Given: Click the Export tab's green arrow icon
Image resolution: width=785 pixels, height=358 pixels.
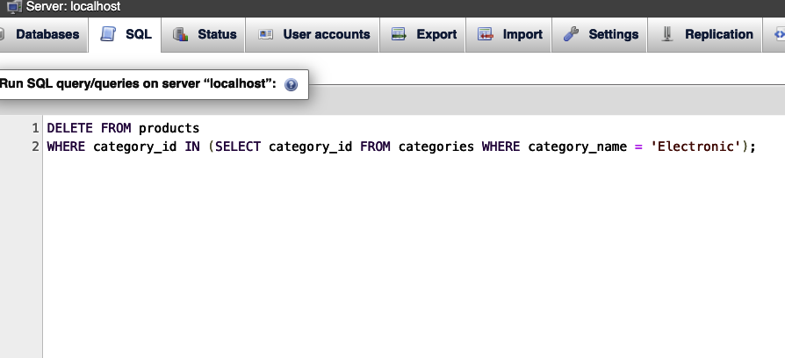Looking at the screenshot, I should (x=399, y=34).
